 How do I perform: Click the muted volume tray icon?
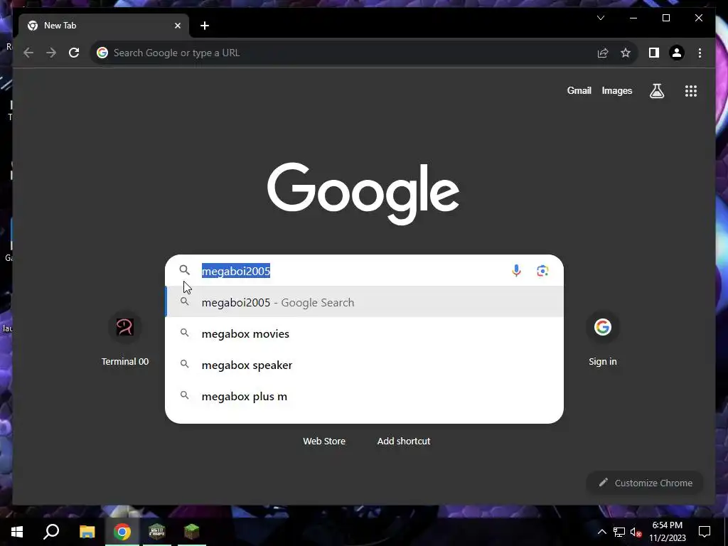[636, 532]
